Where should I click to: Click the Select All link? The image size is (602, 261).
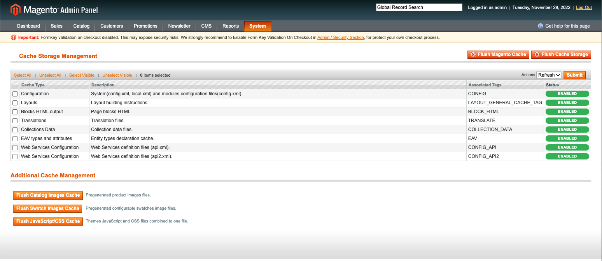22,75
